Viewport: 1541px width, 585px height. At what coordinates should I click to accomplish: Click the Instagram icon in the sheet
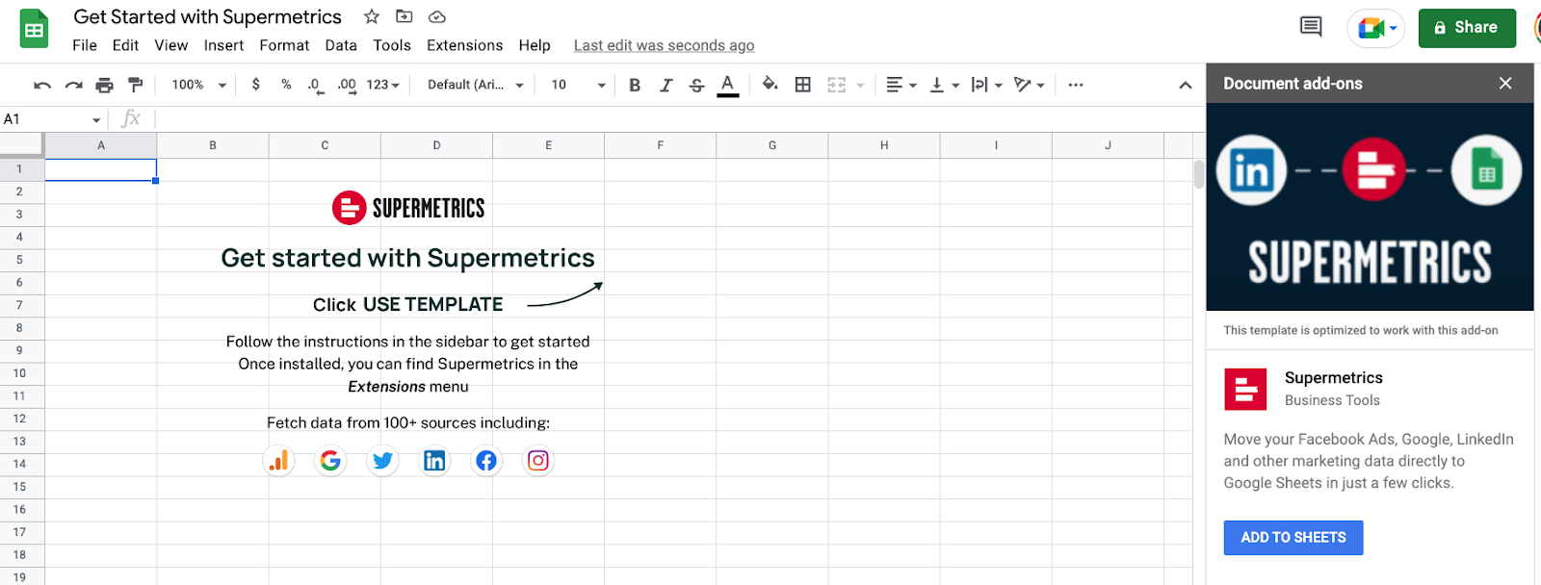[x=538, y=461]
